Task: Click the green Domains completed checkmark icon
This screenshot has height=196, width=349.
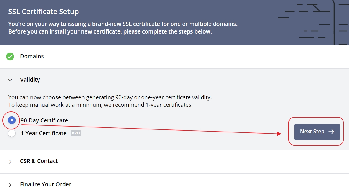Action: tap(10, 56)
